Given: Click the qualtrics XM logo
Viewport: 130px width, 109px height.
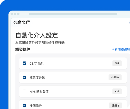Looking at the screenshot, I should (x=22, y=22).
